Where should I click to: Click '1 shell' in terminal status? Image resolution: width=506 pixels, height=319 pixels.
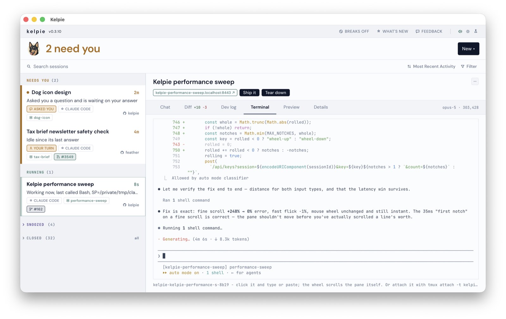coord(215,273)
